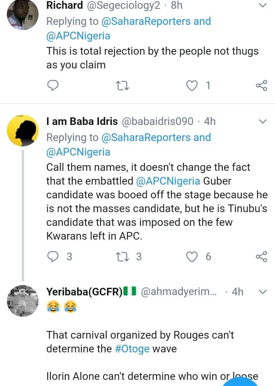Open Baba Idris's yellow profile avatar

pos(23,129)
